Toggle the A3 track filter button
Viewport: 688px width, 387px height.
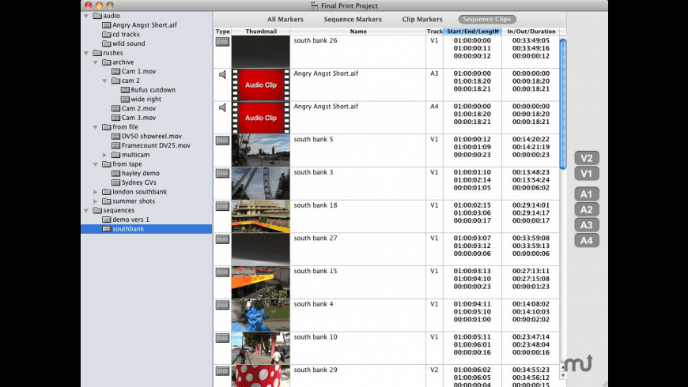click(587, 225)
